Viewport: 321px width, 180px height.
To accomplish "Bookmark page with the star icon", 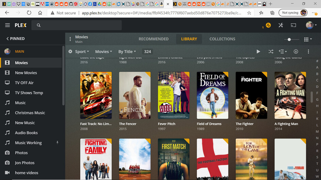I will pos(249,13).
